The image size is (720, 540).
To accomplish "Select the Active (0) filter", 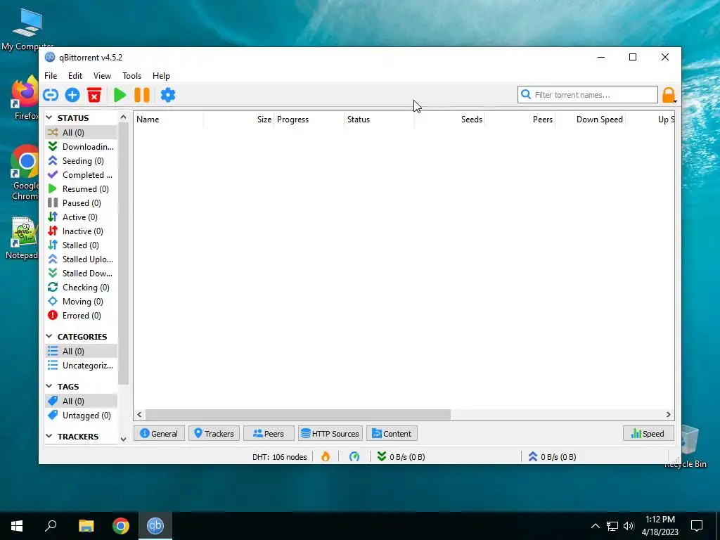I will point(81,217).
